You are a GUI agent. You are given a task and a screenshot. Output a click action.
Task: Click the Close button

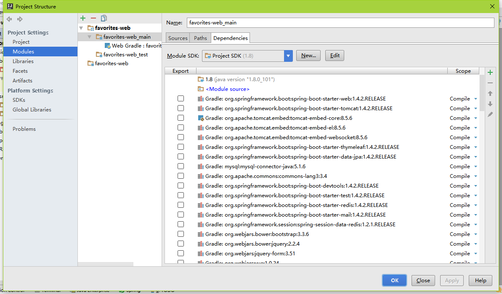point(423,280)
